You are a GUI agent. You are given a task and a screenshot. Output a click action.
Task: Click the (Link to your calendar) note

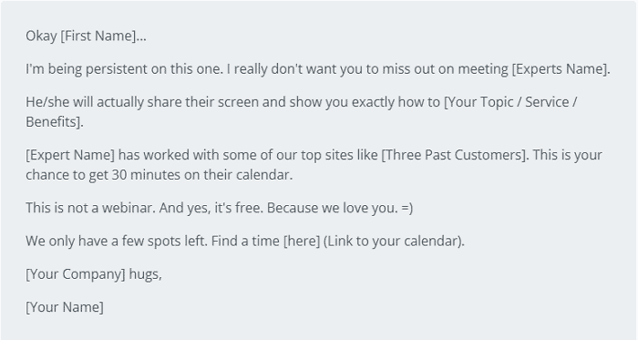pos(394,242)
